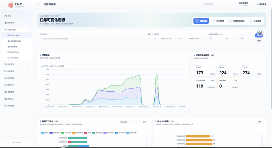Click the back arrow beside 任务可视化 title
This screenshot has width=272, height=148.
pos(39,4)
